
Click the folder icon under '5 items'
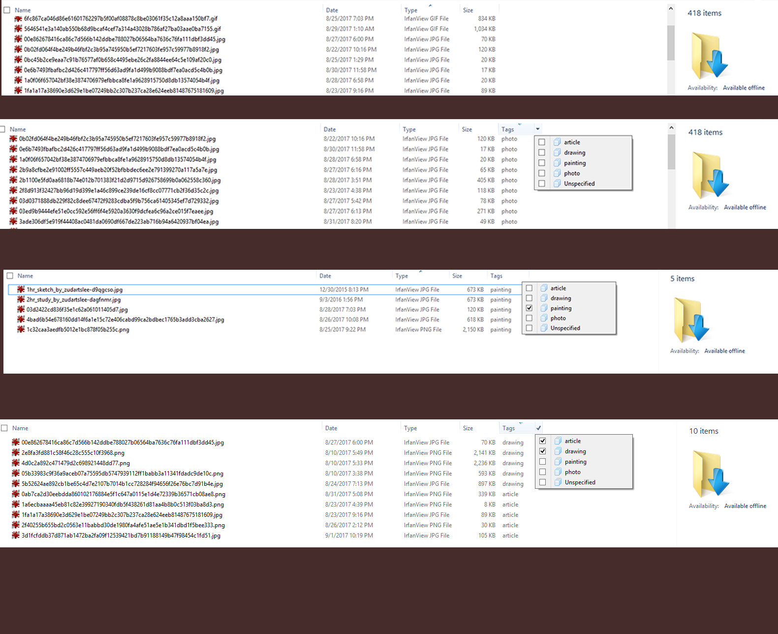pos(691,319)
